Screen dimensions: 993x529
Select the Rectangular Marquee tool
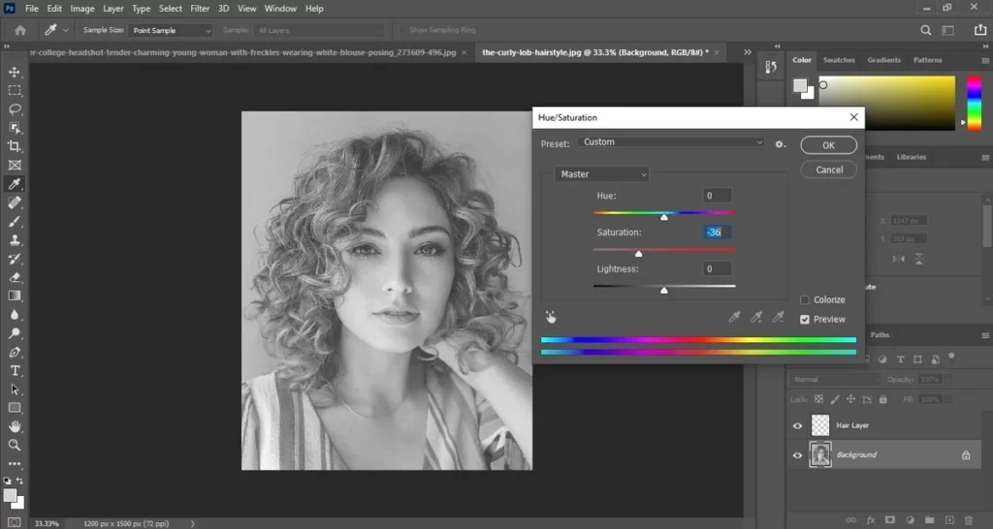15,90
